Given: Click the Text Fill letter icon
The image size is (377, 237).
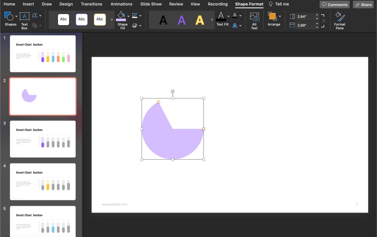Looking at the screenshot, I should tap(221, 16).
